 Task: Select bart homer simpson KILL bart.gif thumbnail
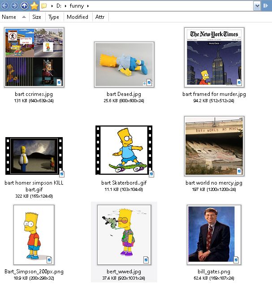click(34, 156)
